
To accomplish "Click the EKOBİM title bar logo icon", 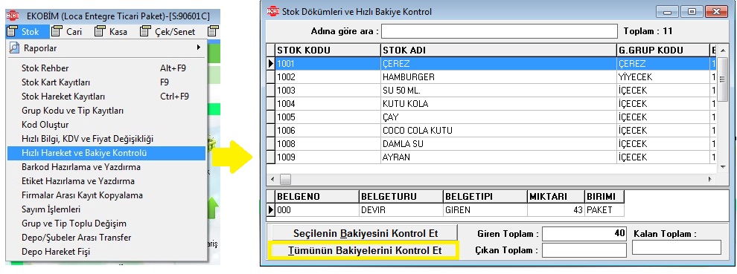I will 12,16.
